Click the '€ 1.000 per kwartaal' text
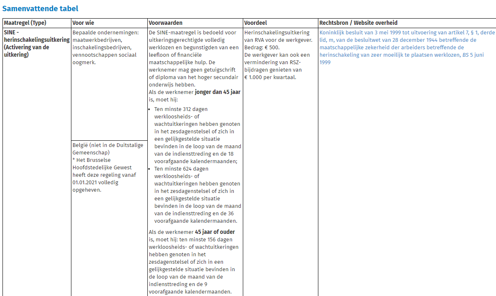The height and width of the screenshot is (296, 496). click(270, 77)
